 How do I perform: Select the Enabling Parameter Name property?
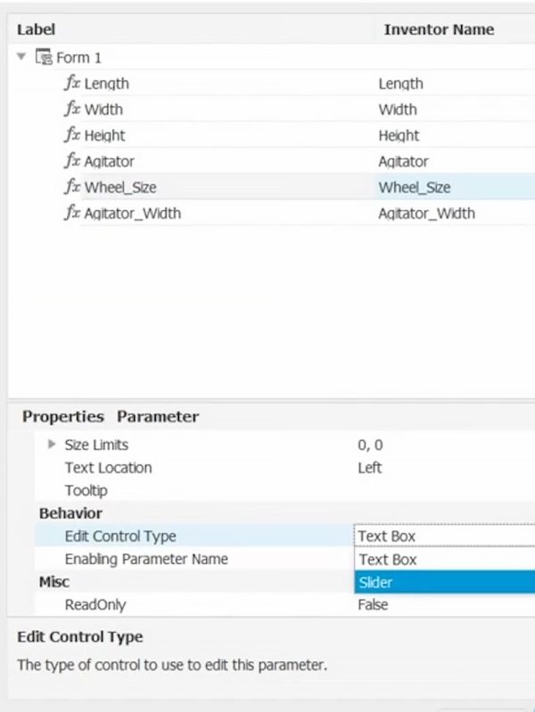click(x=146, y=560)
